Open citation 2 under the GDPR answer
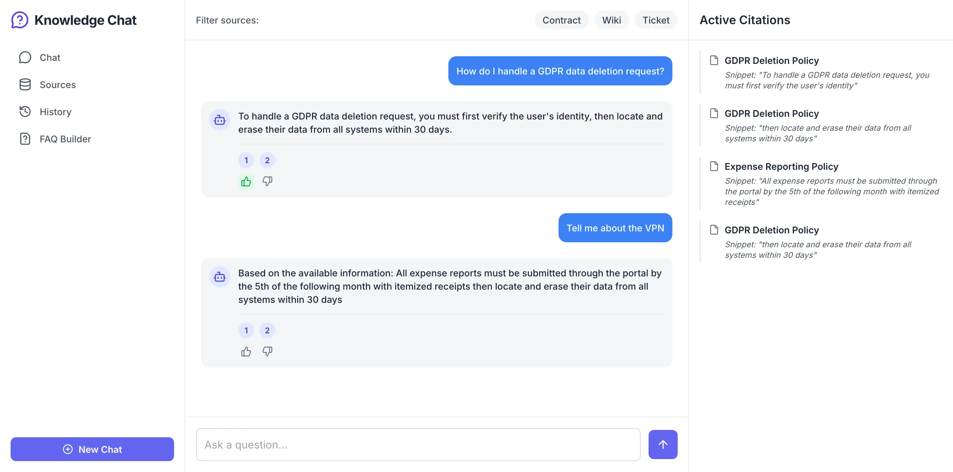 (x=267, y=160)
